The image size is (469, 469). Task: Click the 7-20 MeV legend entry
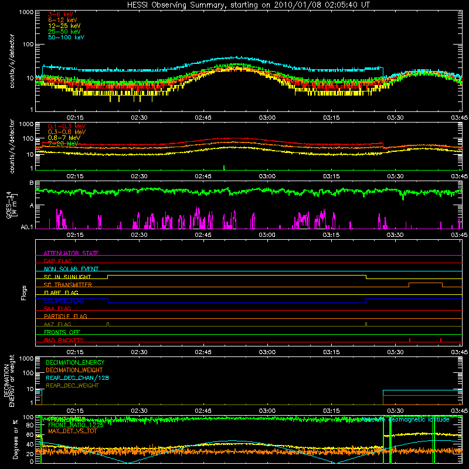[63, 144]
